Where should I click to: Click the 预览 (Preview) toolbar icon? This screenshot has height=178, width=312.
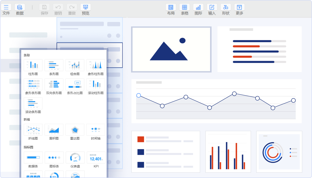[86, 7]
